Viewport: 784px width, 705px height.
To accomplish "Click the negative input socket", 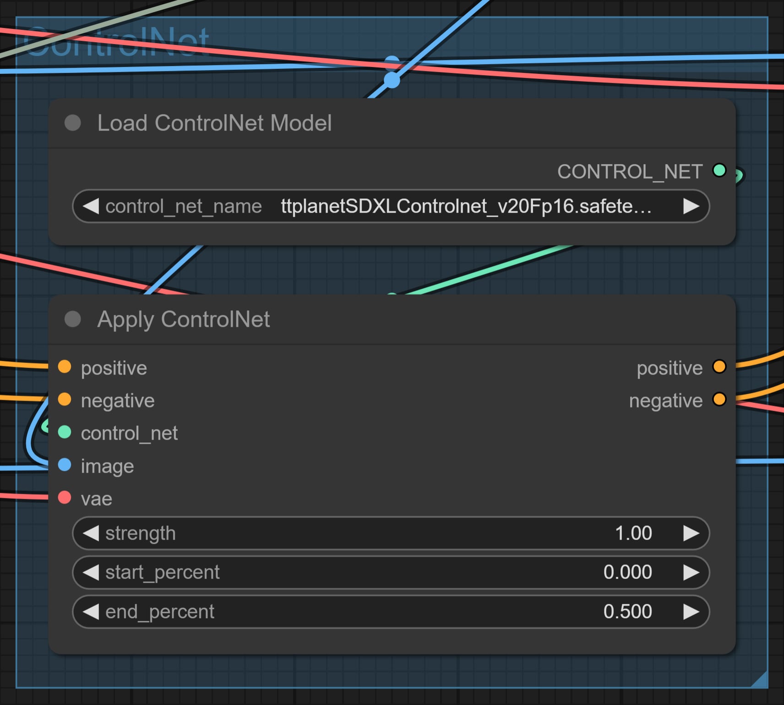I will coord(65,399).
